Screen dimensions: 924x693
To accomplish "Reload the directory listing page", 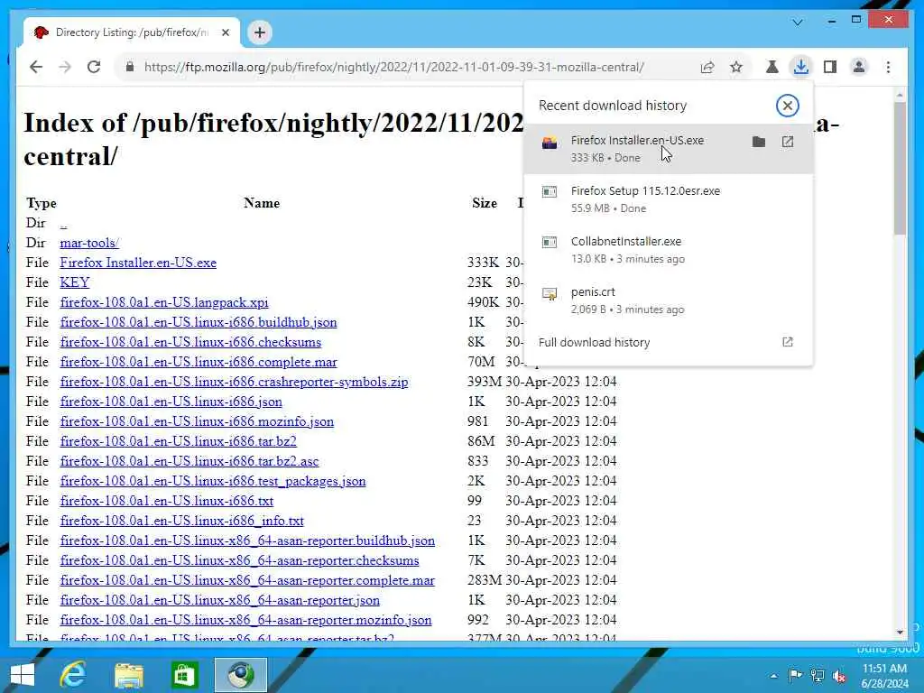I will click(94, 67).
